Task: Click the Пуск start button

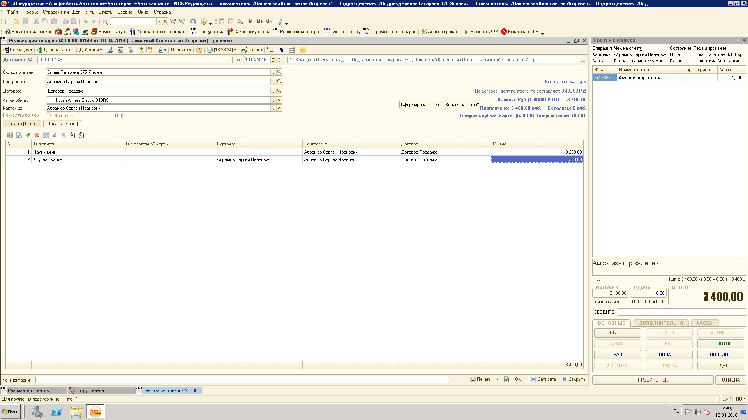Action: (x=11, y=411)
